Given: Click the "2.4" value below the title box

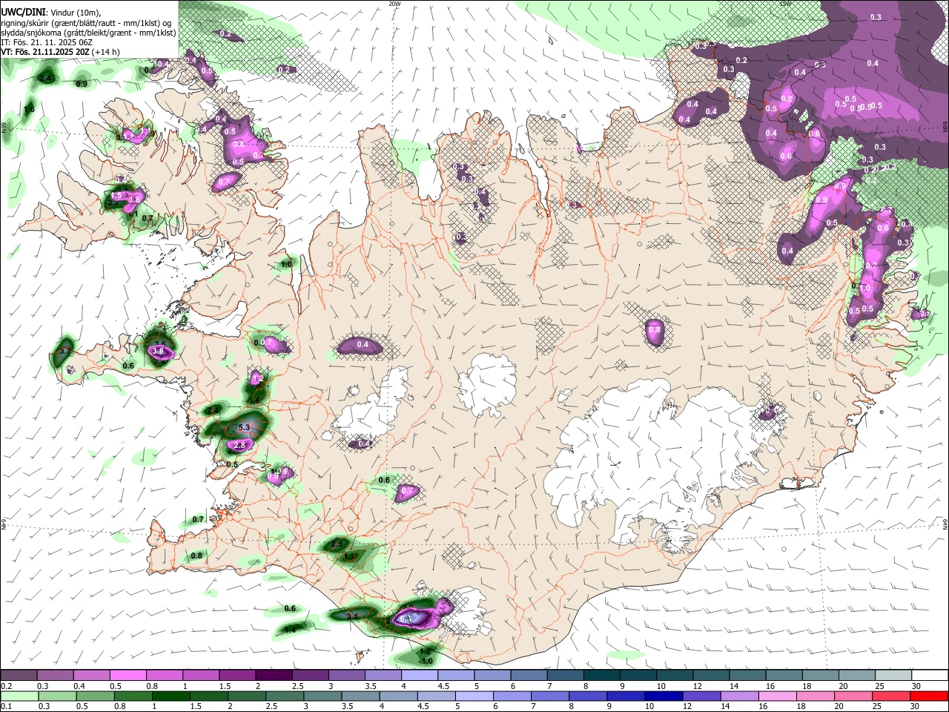Looking at the screenshot, I should (x=46, y=78).
